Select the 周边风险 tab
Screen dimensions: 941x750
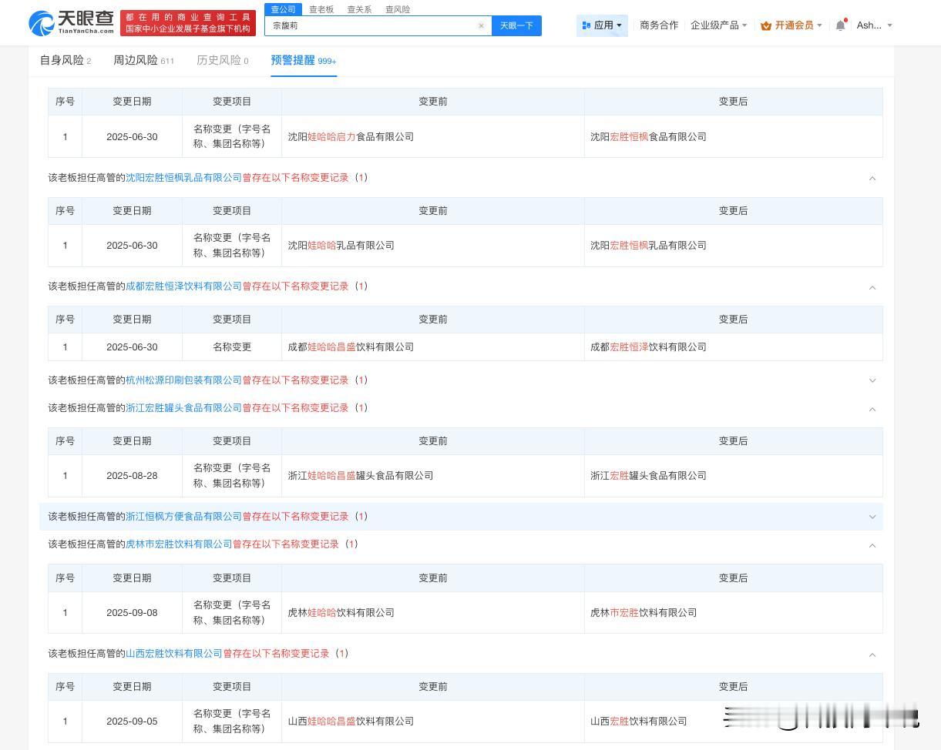point(143,60)
